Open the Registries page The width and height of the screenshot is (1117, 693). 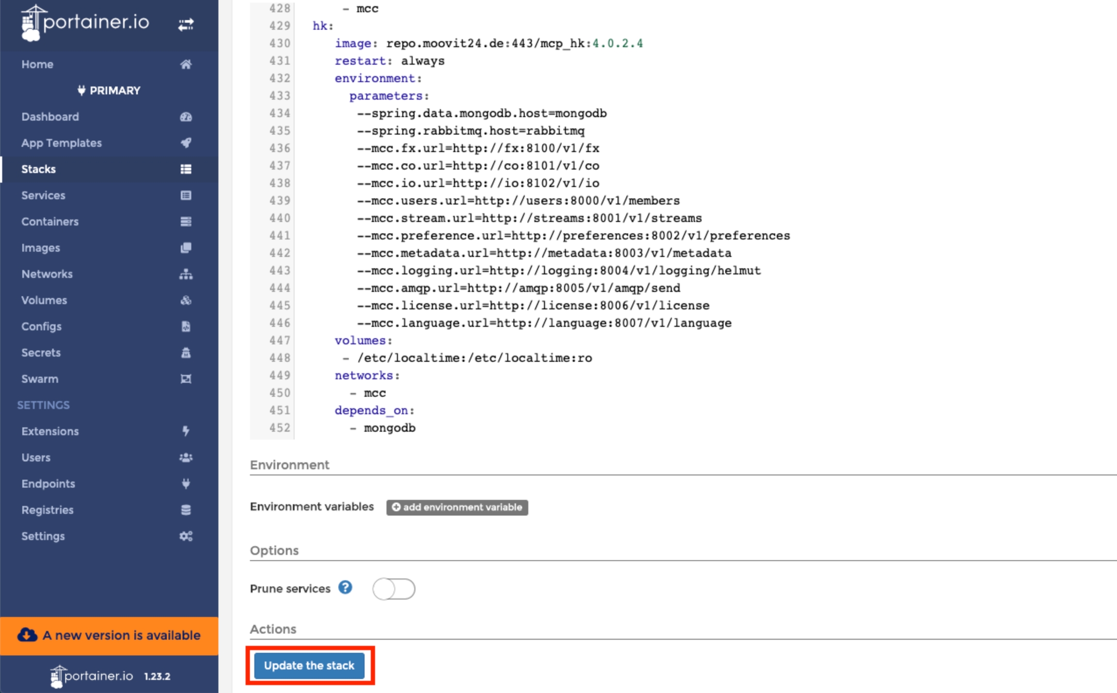click(x=48, y=509)
